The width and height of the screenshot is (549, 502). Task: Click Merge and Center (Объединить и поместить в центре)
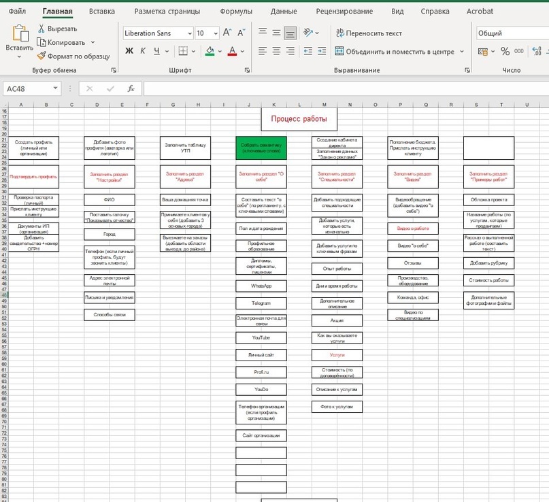pos(395,52)
